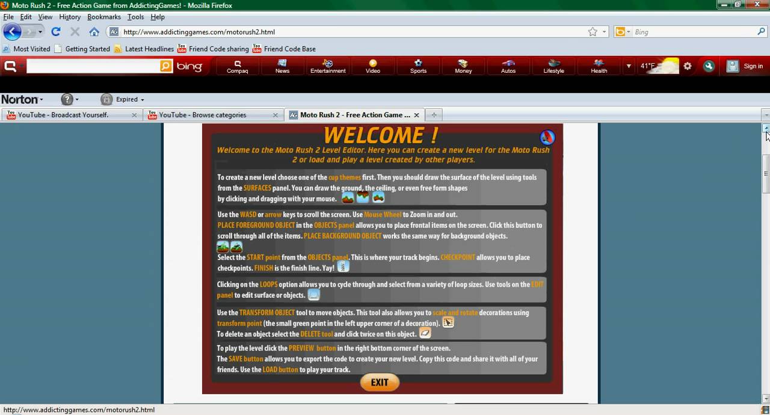Close YouTube - Browse categories tab

point(276,115)
